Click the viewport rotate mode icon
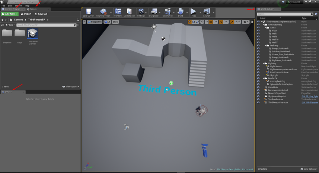Viewport: 319px width, 173px height. click(194, 22)
